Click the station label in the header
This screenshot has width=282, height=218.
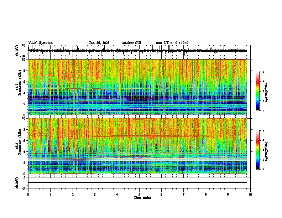click(132, 43)
